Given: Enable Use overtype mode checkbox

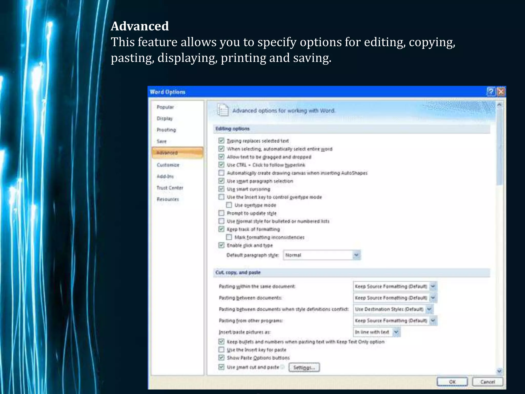Looking at the screenshot, I should pyautogui.click(x=229, y=205).
